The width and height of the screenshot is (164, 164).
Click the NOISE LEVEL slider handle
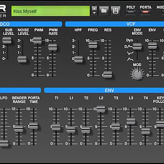click(22, 59)
